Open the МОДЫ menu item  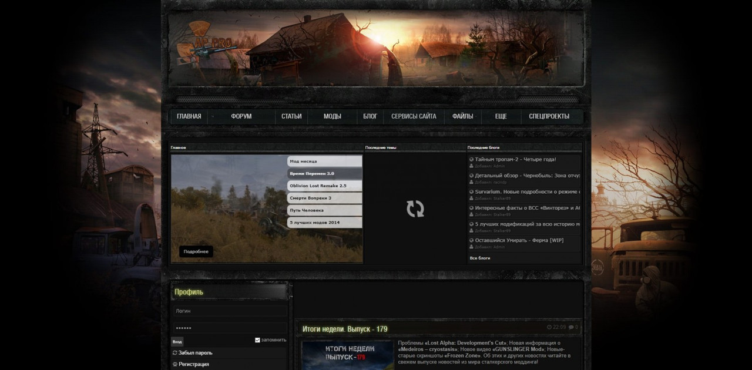tap(332, 116)
